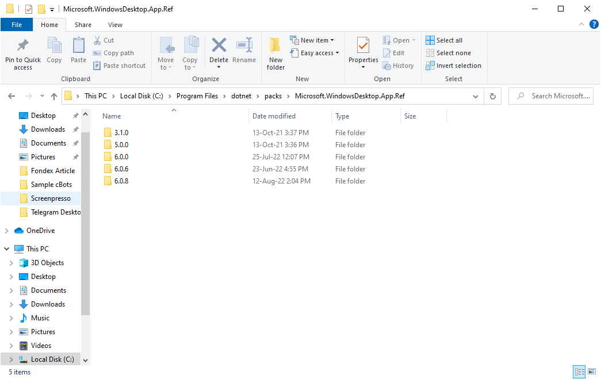Sort by Date modified column
This screenshot has width=601, height=379.
pyautogui.click(x=274, y=116)
